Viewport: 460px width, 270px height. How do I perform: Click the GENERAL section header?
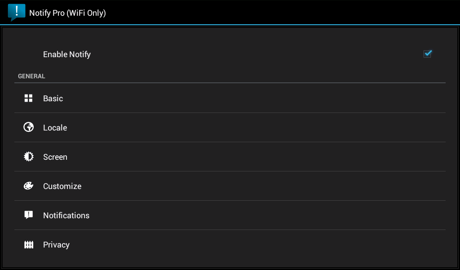32,76
